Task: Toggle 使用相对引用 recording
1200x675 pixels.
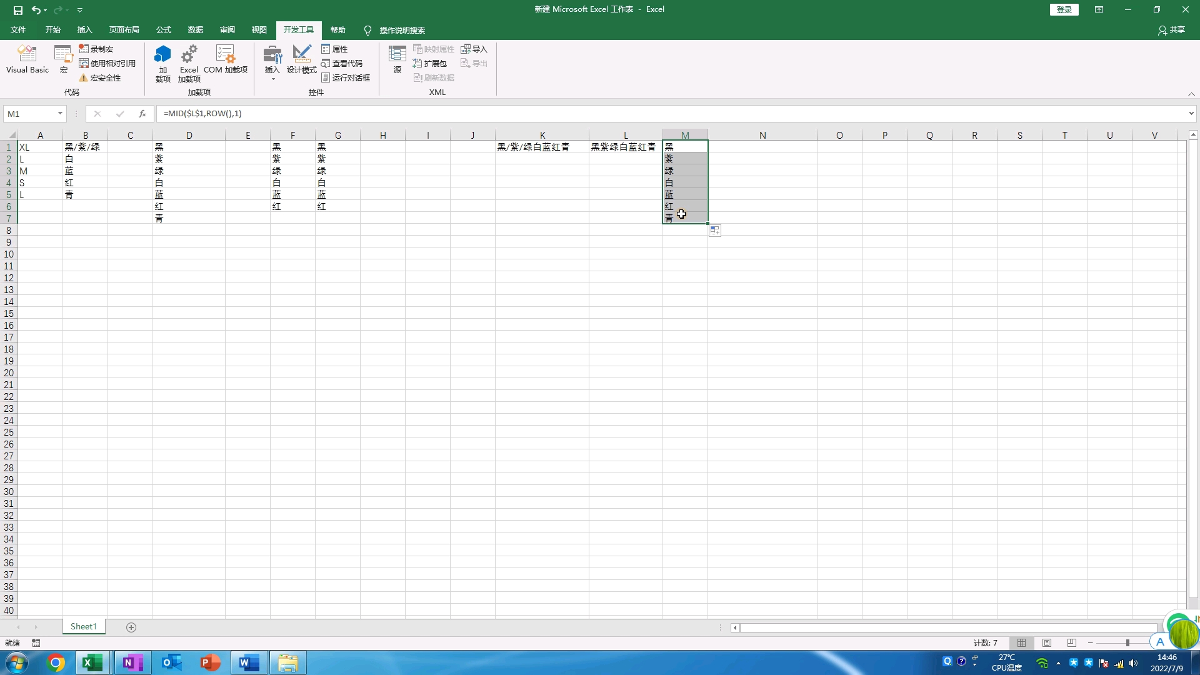Action: [x=107, y=62]
